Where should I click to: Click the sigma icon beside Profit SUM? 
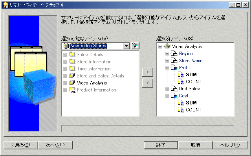click(x=181, y=75)
